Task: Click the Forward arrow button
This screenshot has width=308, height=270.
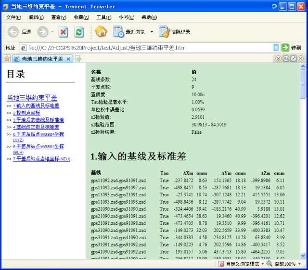Action: tap(43, 32)
